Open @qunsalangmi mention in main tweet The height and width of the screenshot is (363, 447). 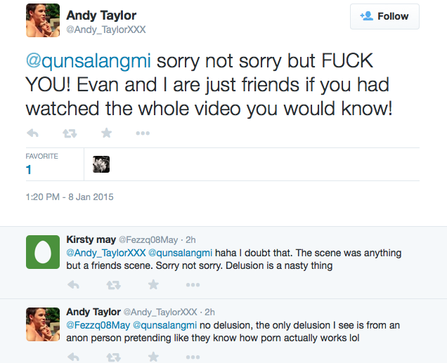coord(88,61)
